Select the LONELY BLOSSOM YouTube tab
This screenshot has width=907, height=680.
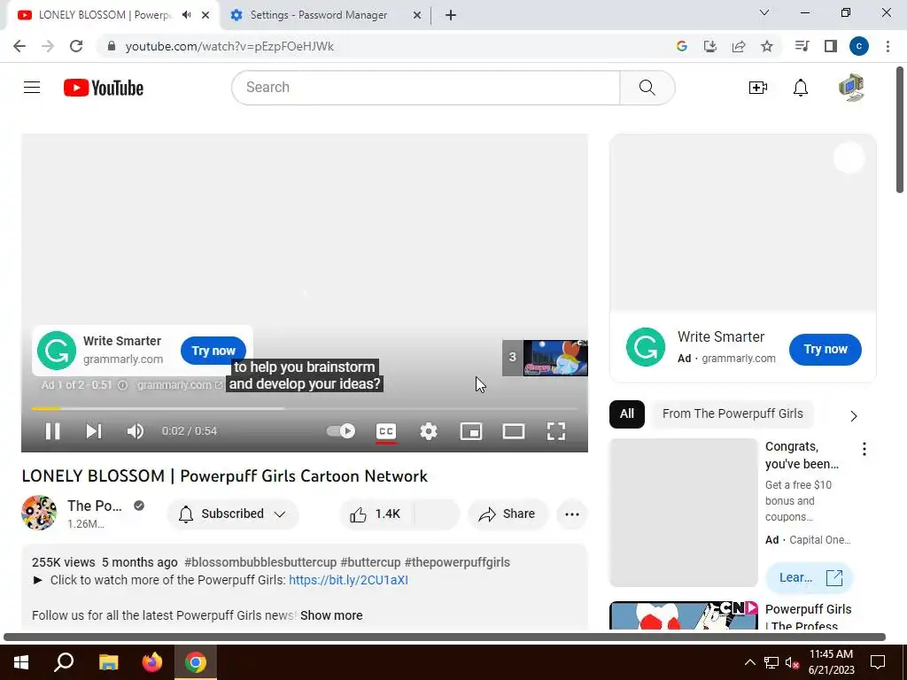tap(105, 15)
